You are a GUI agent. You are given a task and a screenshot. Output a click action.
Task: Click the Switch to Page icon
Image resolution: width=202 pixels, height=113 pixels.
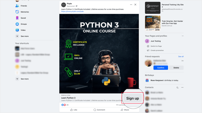(x=148, y=46)
